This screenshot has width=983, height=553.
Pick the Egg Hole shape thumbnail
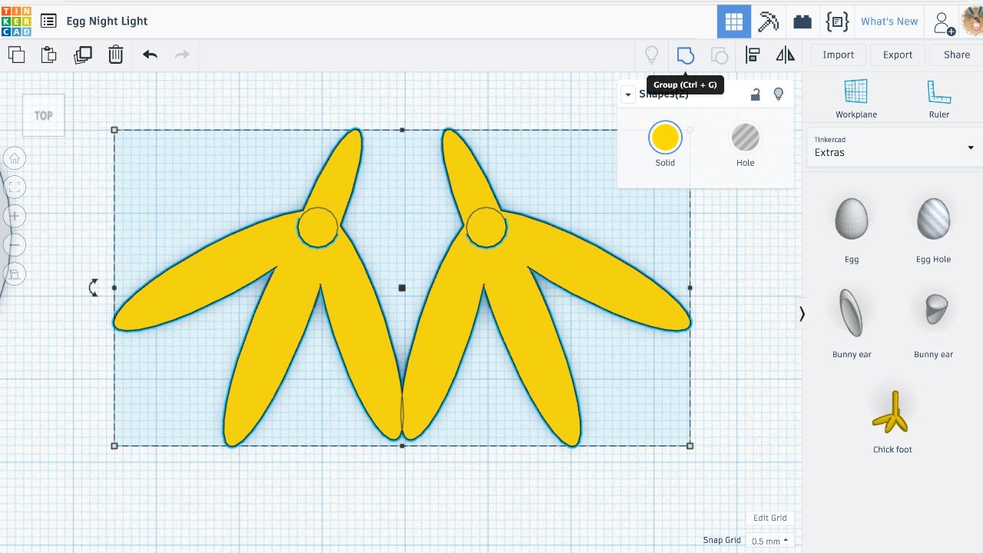pos(933,219)
